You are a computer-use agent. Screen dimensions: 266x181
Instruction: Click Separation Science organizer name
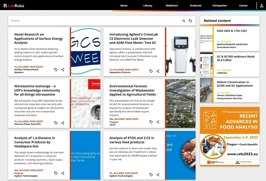120,72
